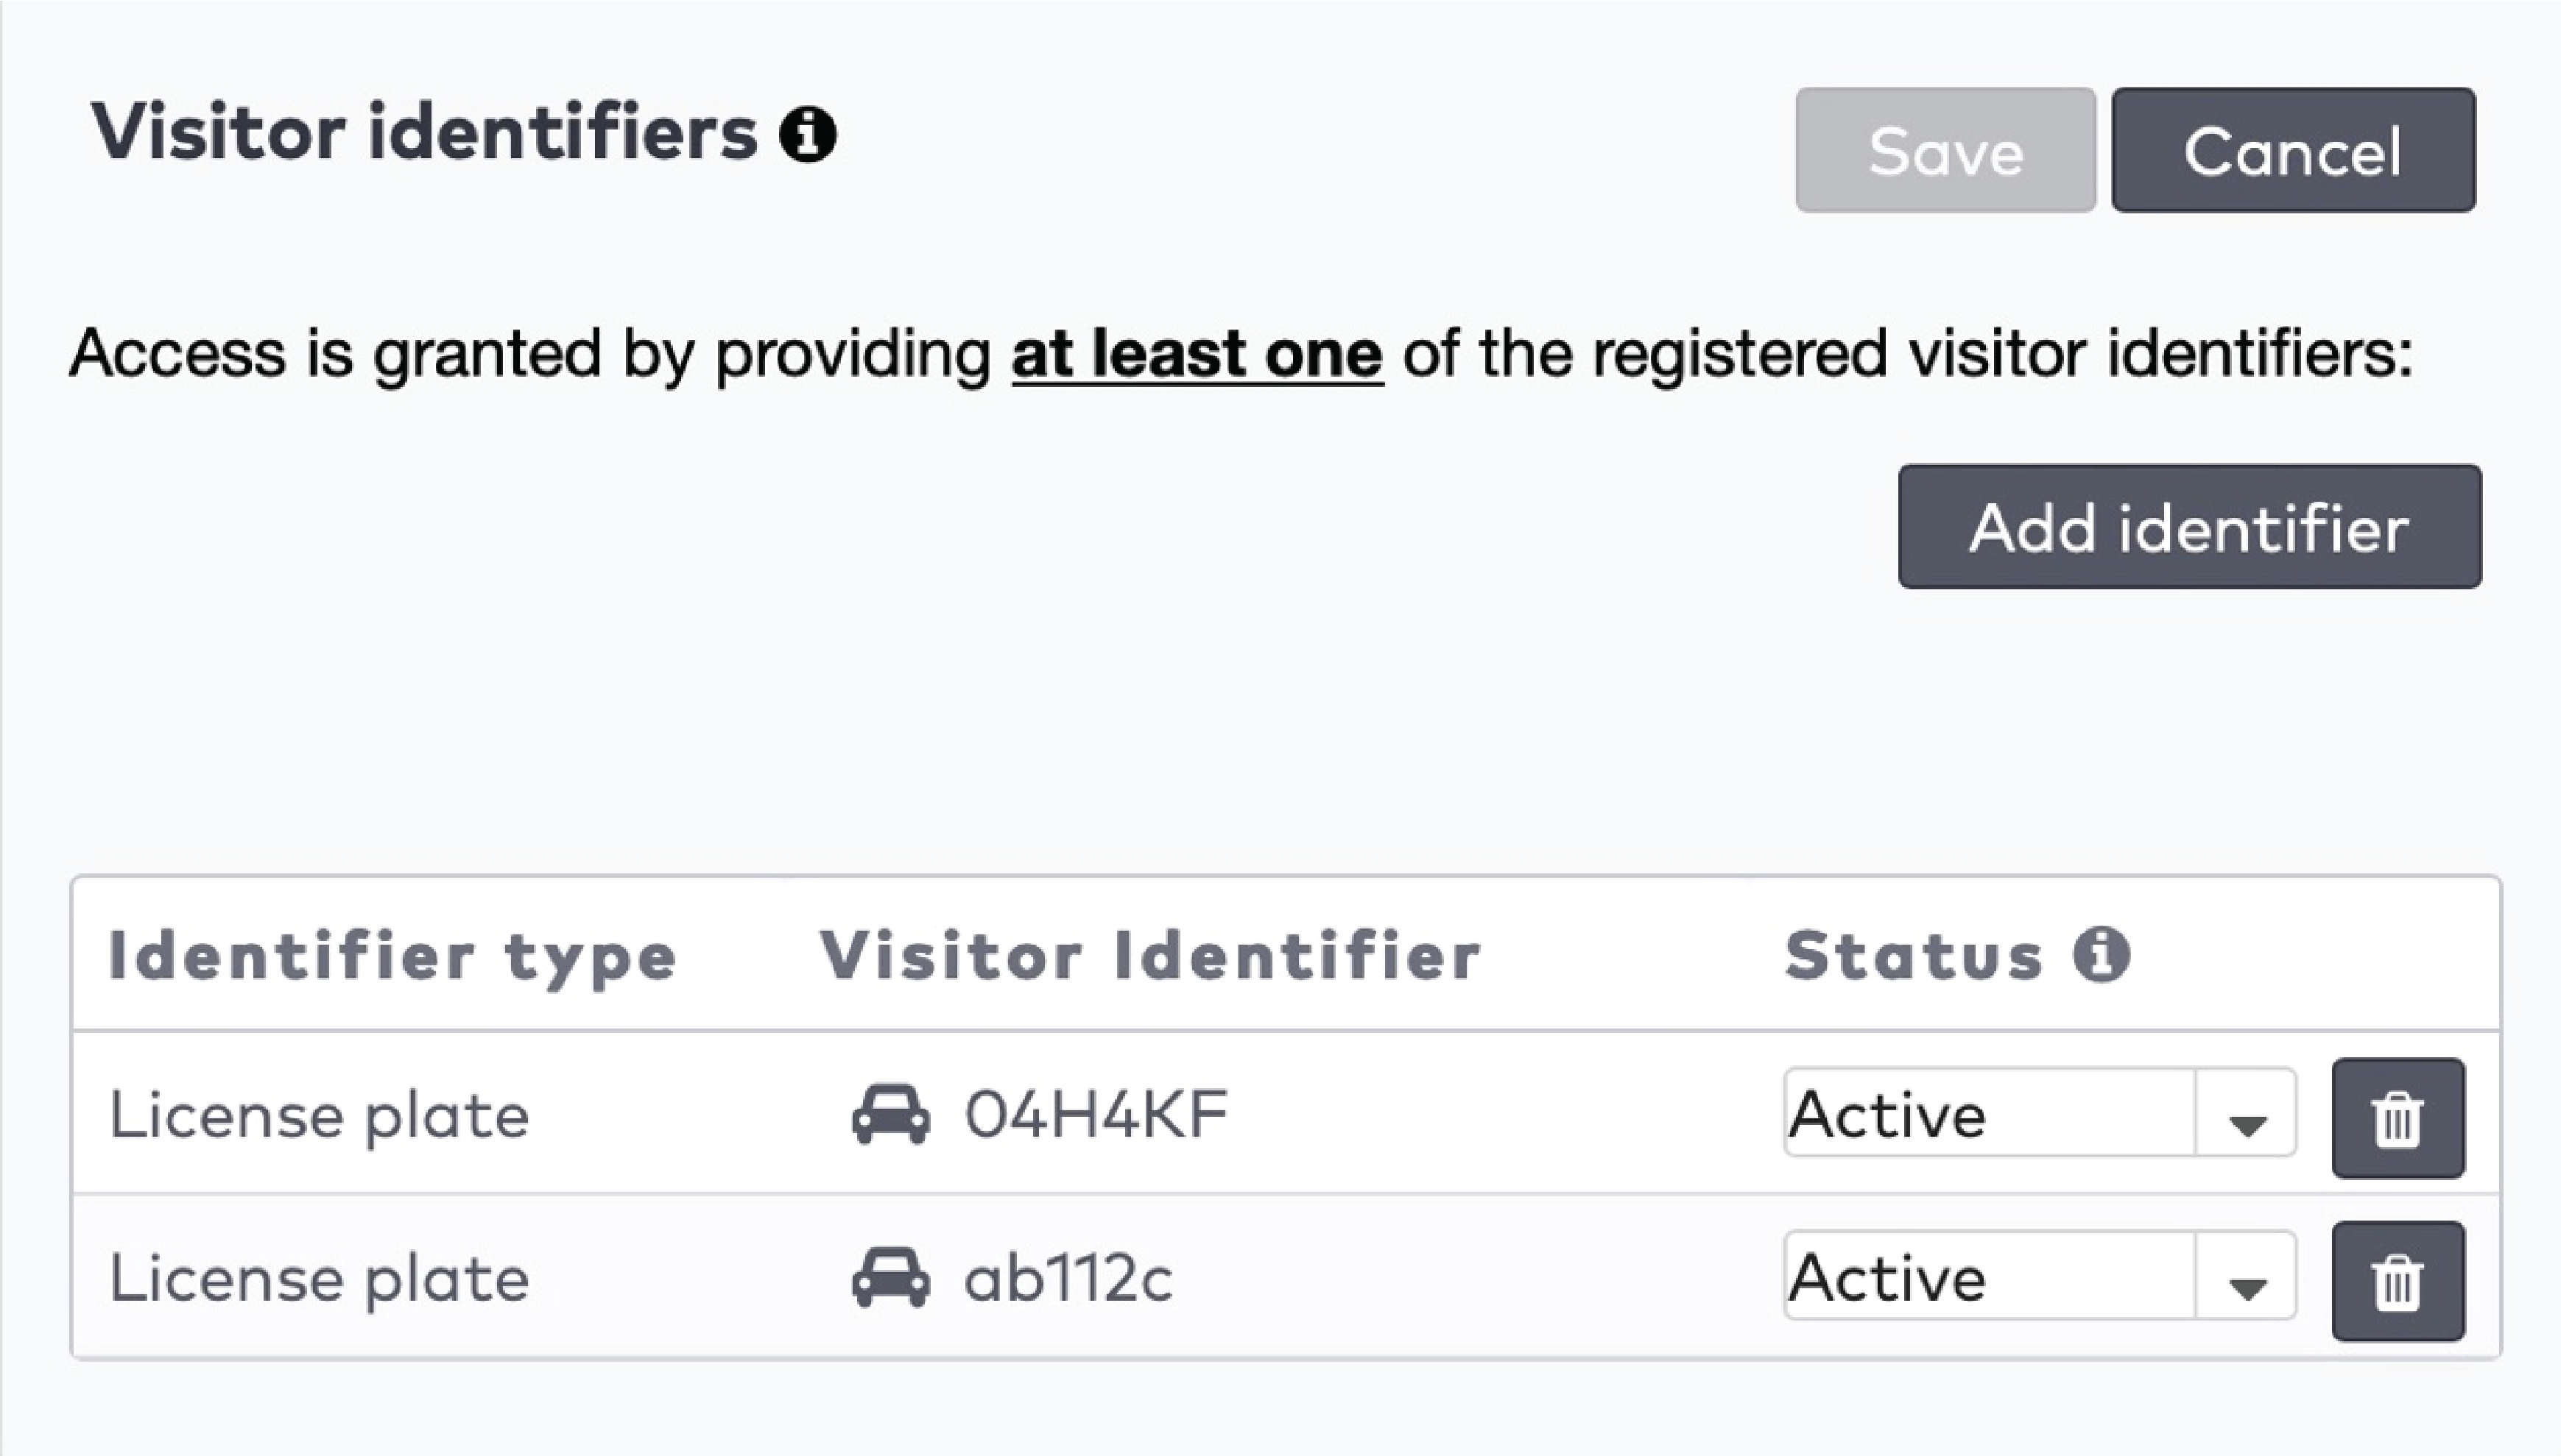Click the Save button

point(1945,150)
